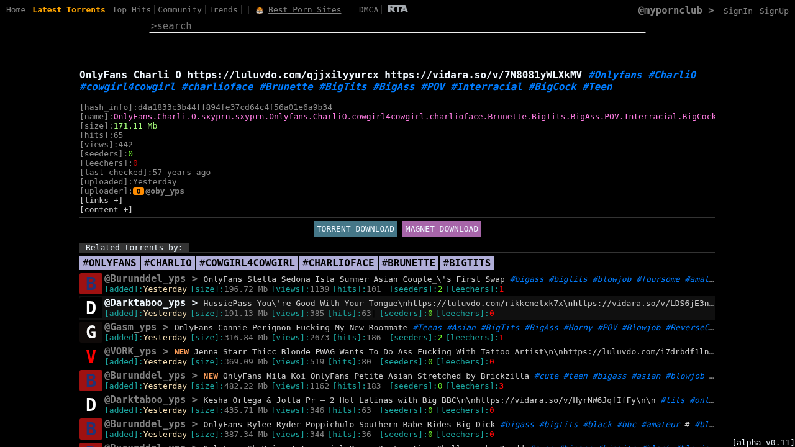Open the red V avatar for @VORK_yps
The image size is (795, 447).
[x=91, y=356]
